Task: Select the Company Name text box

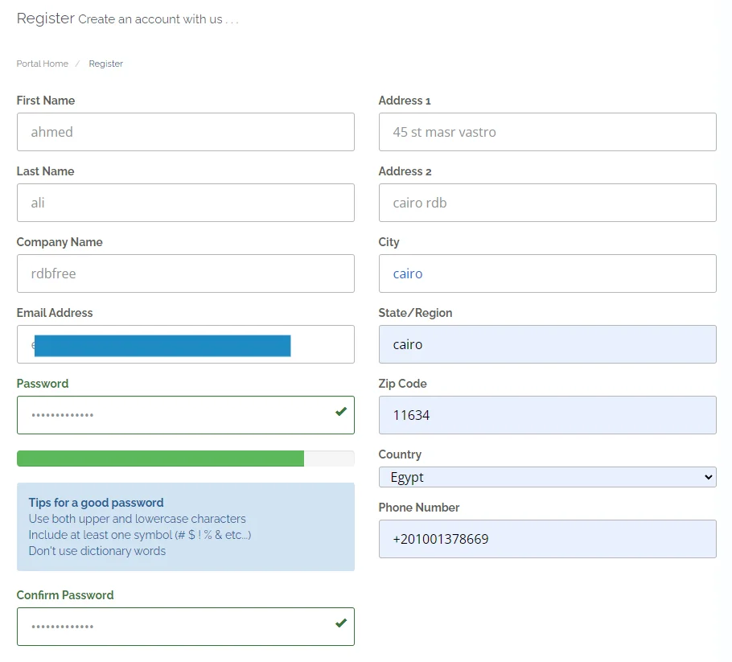Action: (185, 273)
